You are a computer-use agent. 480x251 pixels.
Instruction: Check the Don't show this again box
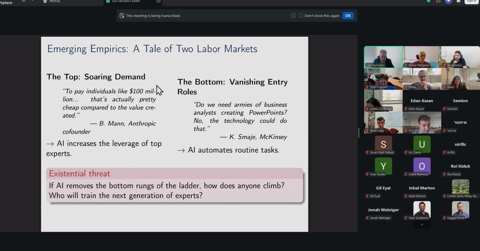301,16
